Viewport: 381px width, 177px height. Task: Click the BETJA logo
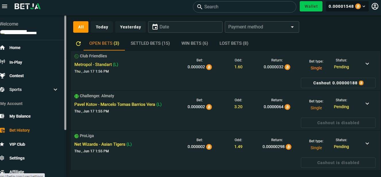pyautogui.click(x=28, y=6)
